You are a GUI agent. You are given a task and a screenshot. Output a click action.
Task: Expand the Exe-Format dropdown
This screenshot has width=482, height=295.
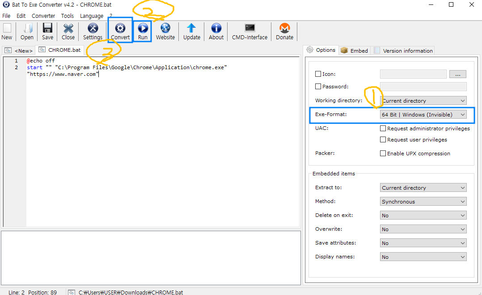point(423,115)
